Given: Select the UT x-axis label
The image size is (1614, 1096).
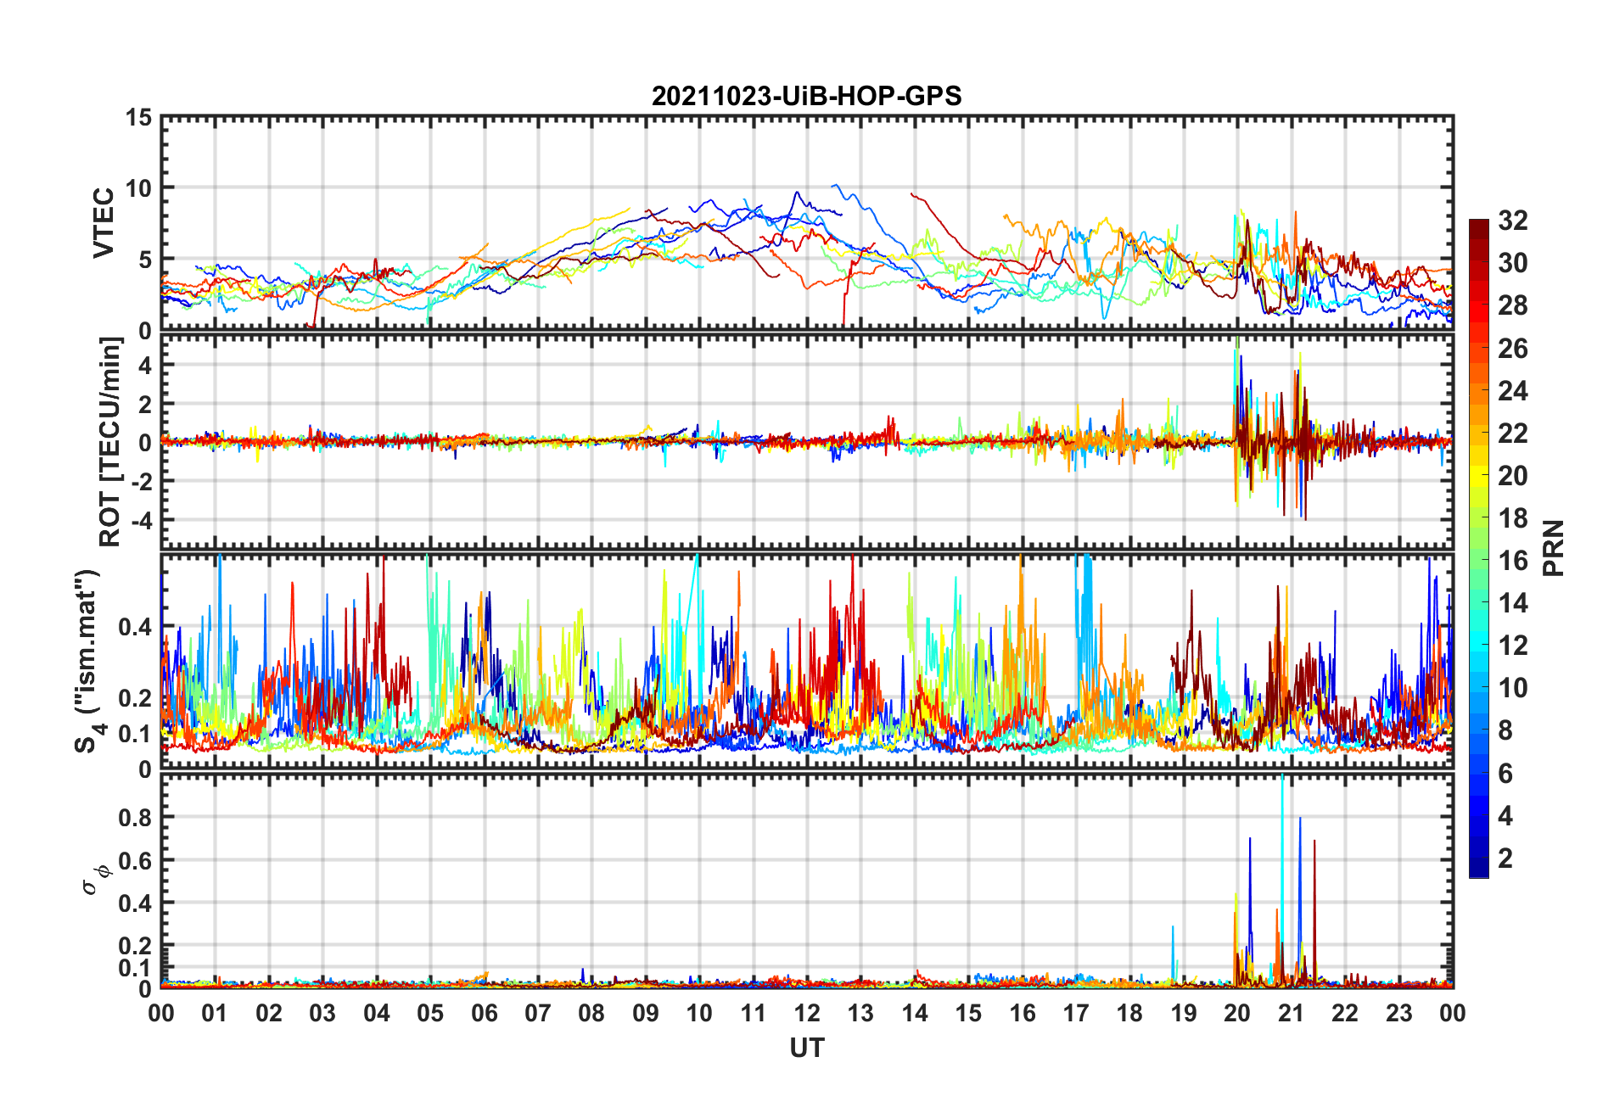Looking at the screenshot, I should coord(806,1048).
